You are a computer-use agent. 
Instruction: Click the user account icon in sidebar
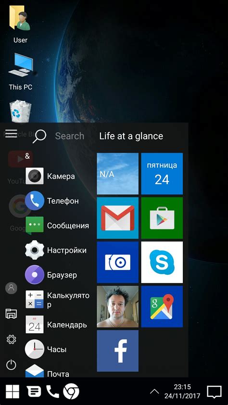click(x=11, y=288)
